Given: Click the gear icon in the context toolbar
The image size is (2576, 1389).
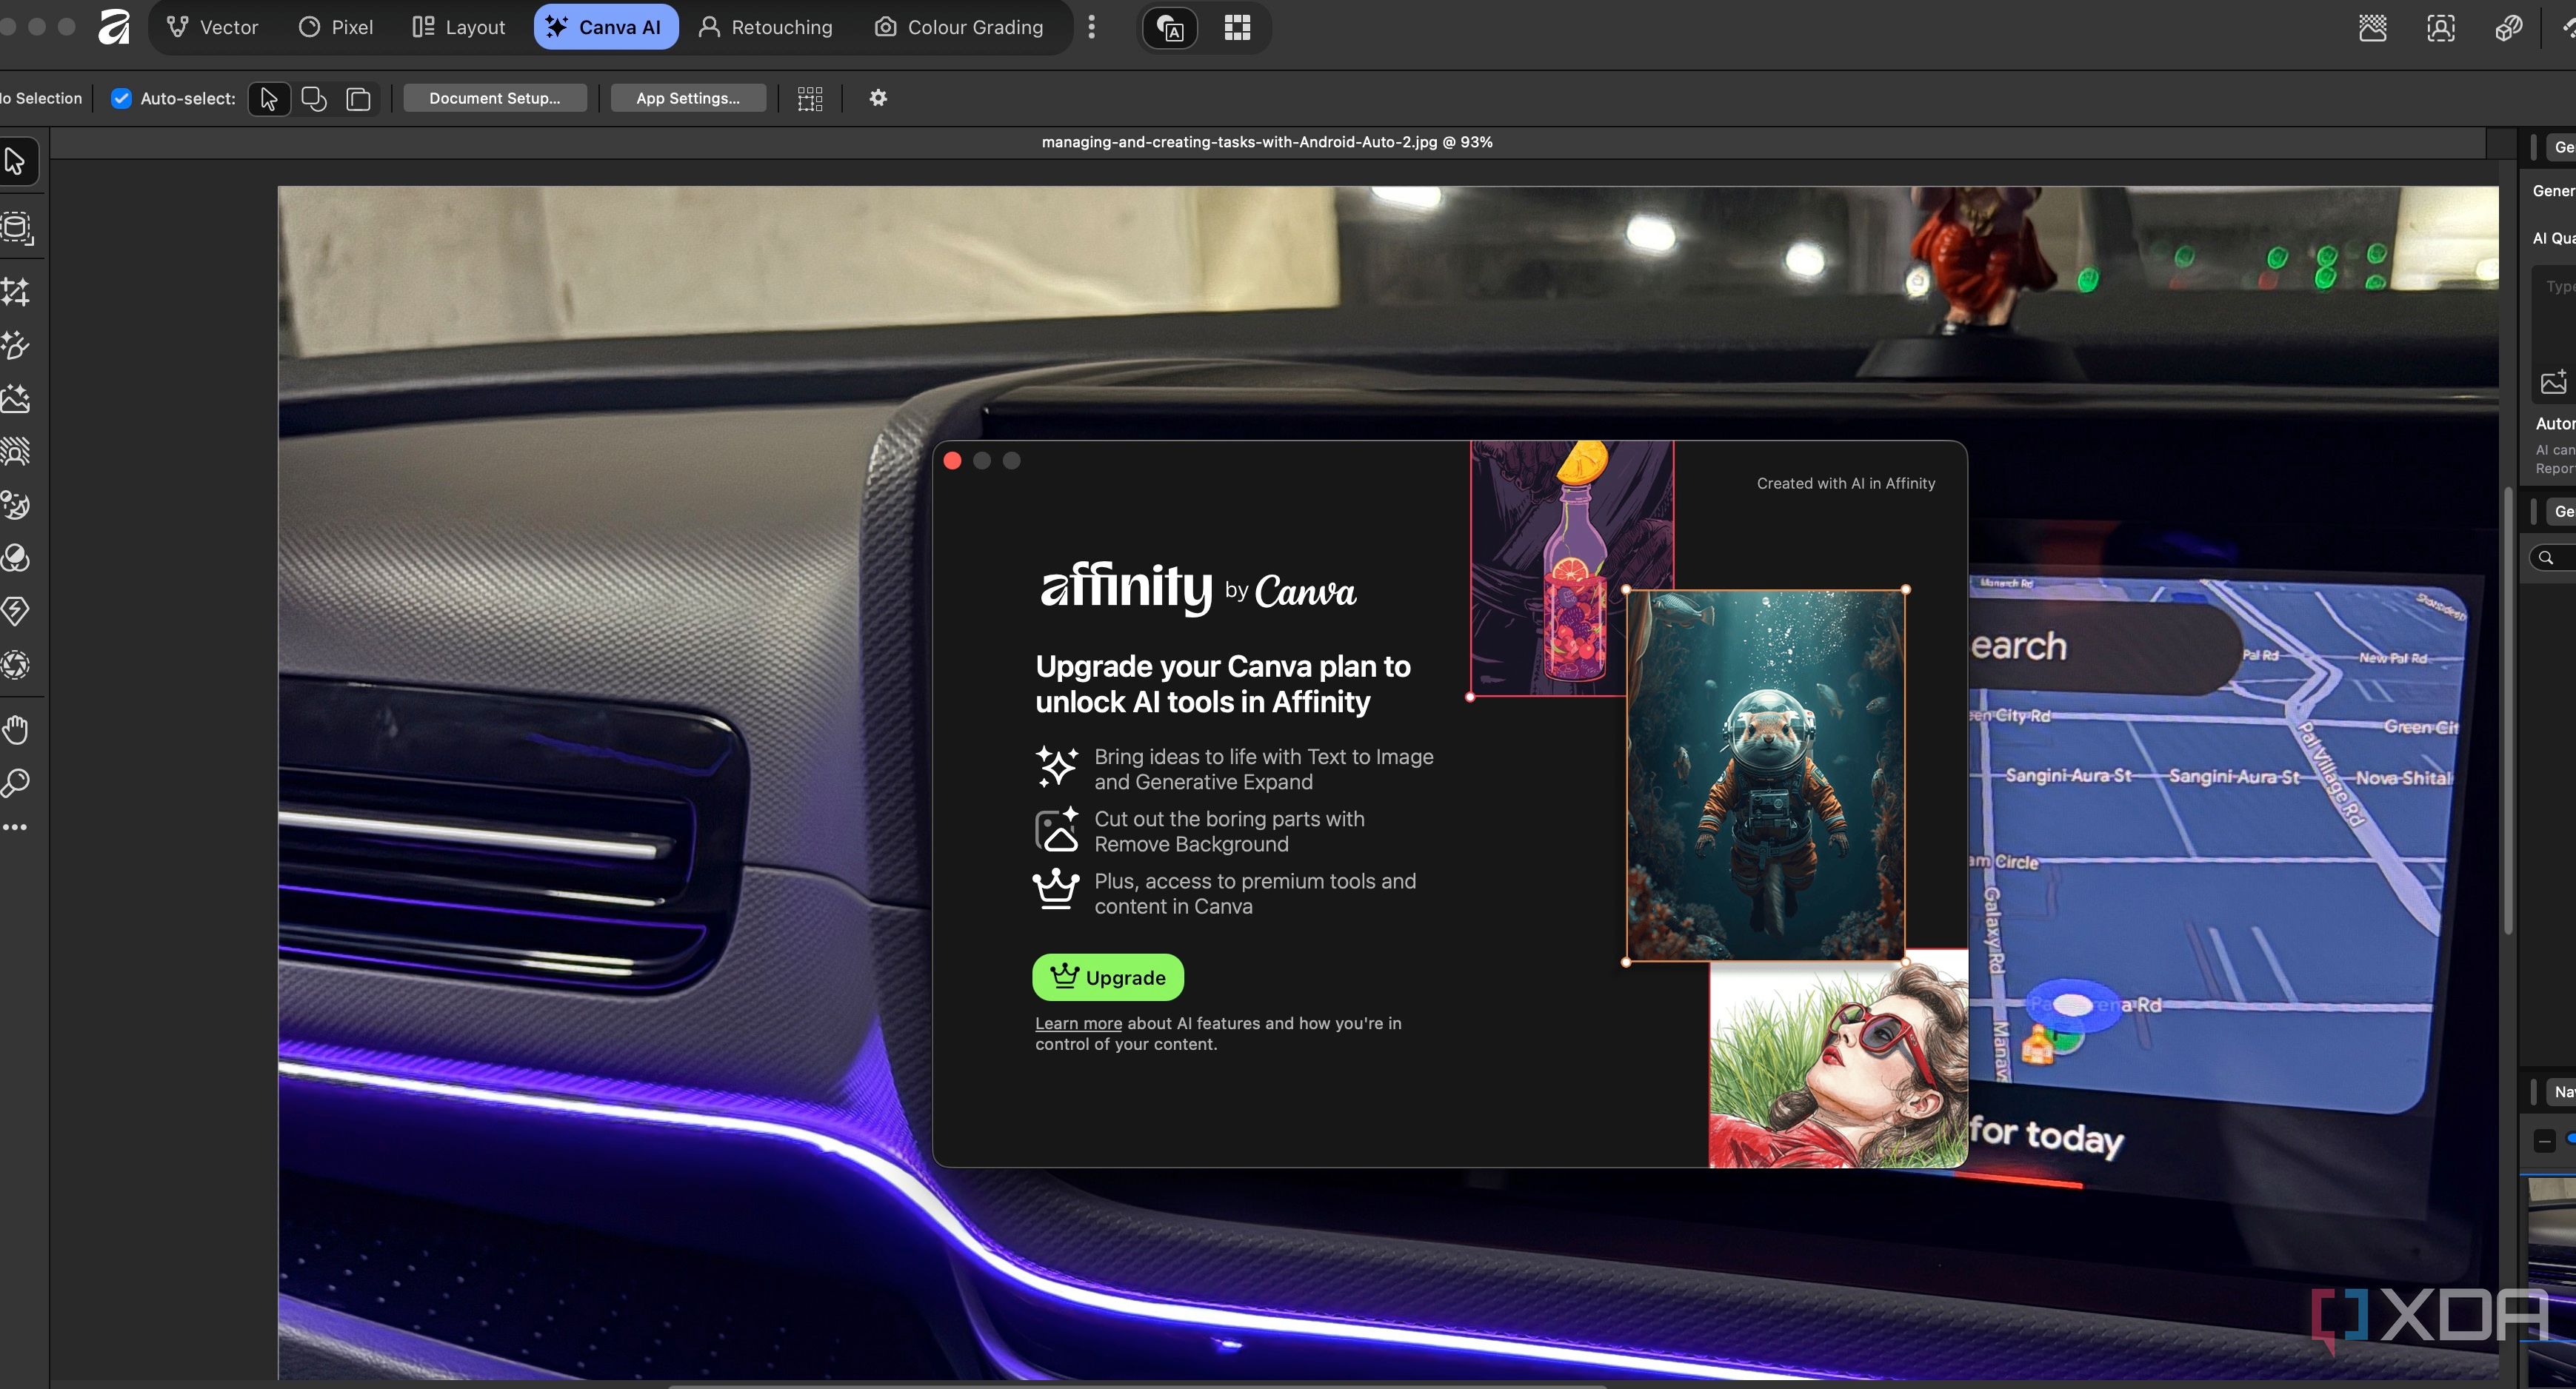Looking at the screenshot, I should [x=878, y=98].
